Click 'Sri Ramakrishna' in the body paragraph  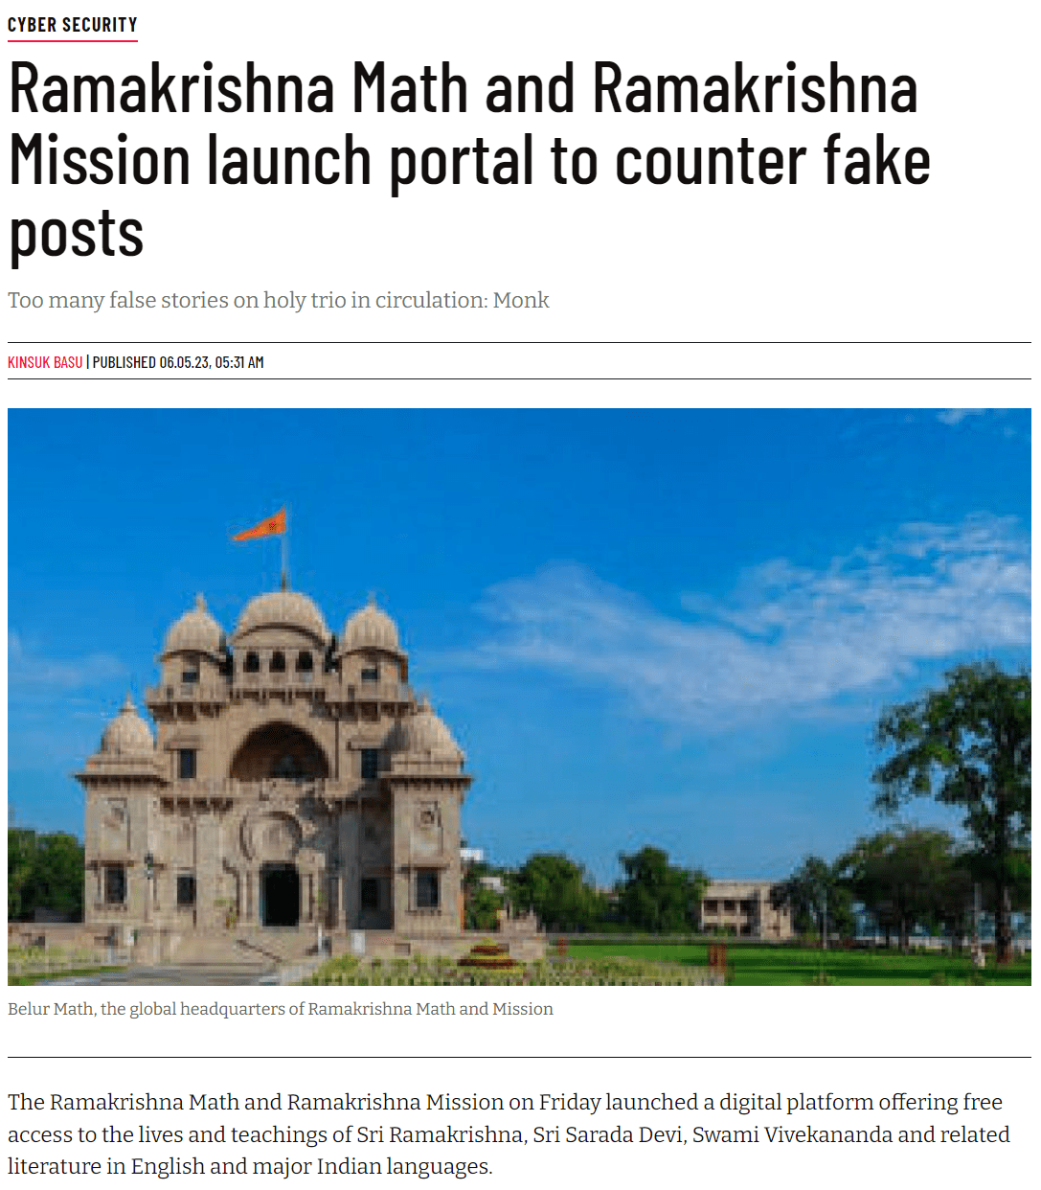(440, 1134)
